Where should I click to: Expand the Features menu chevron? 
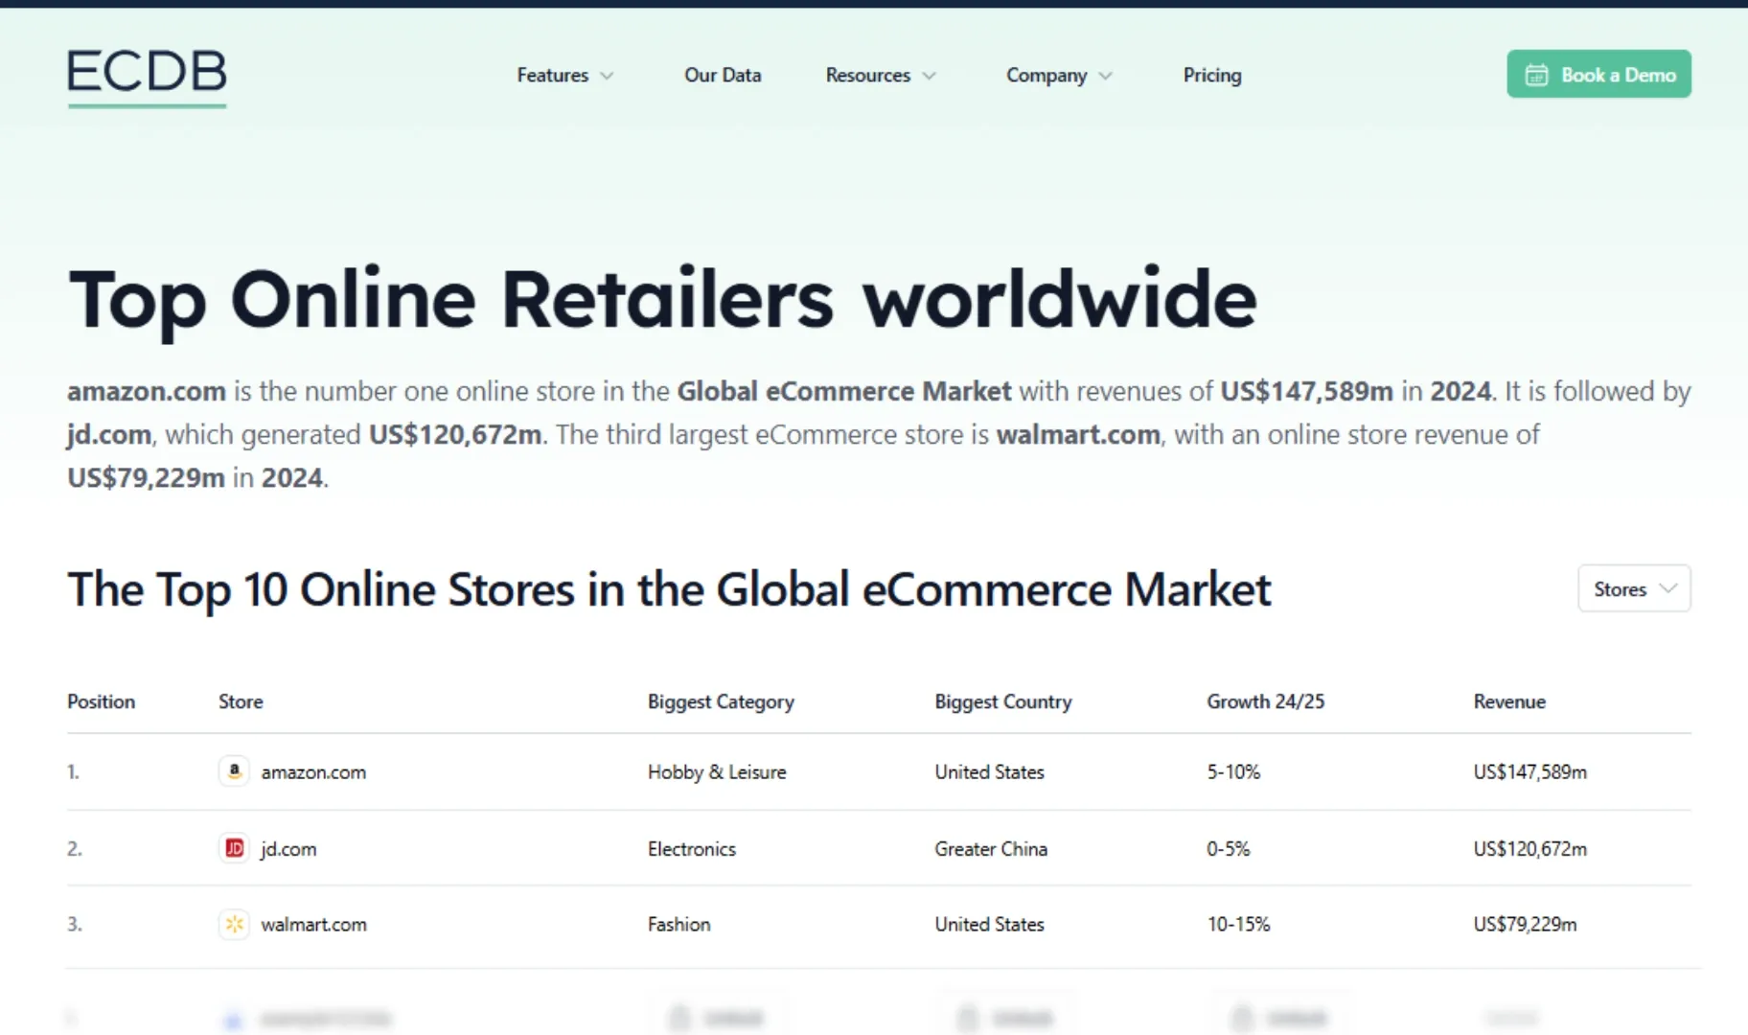(607, 76)
